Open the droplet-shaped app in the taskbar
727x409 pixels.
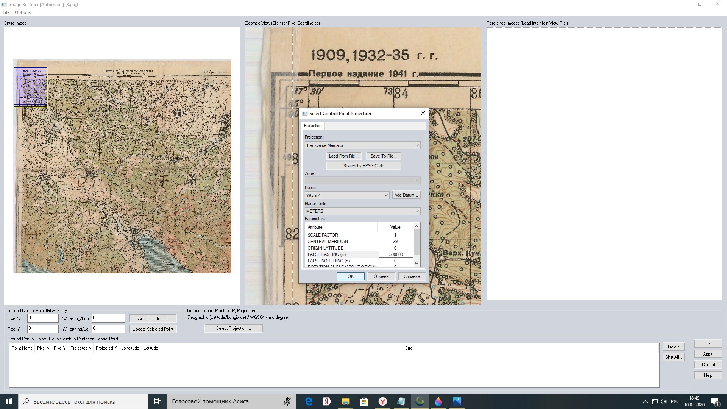click(x=438, y=401)
